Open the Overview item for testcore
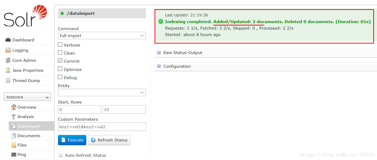The width and height of the screenshot is (377, 160). pyautogui.click(x=27, y=107)
